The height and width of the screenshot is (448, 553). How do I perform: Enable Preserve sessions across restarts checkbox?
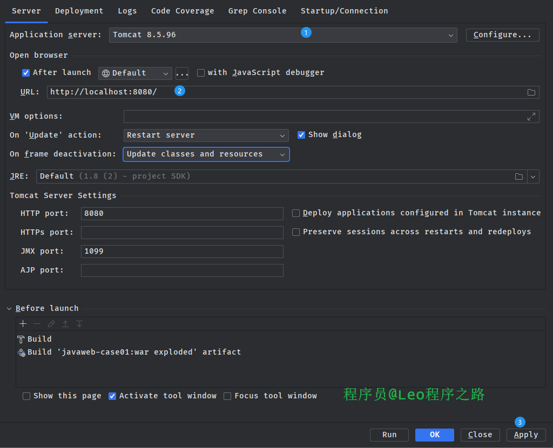tap(296, 232)
